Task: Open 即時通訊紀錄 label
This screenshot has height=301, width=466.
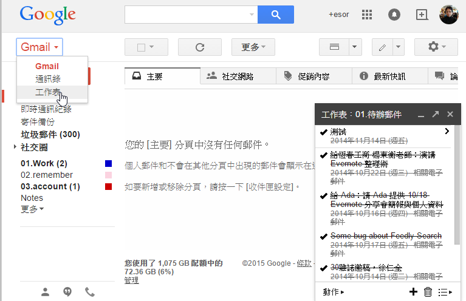Action: (x=46, y=109)
